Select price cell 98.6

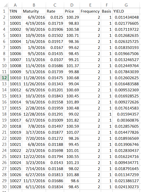tap(72, 181)
